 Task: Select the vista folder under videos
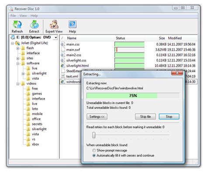click(35, 134)
